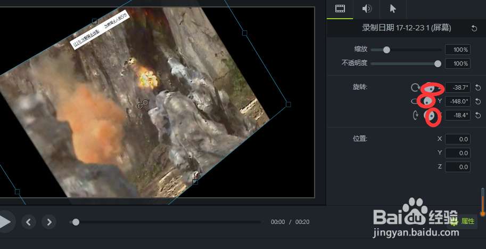Click the white caption banner on the clip

click(x=100, y=29)
